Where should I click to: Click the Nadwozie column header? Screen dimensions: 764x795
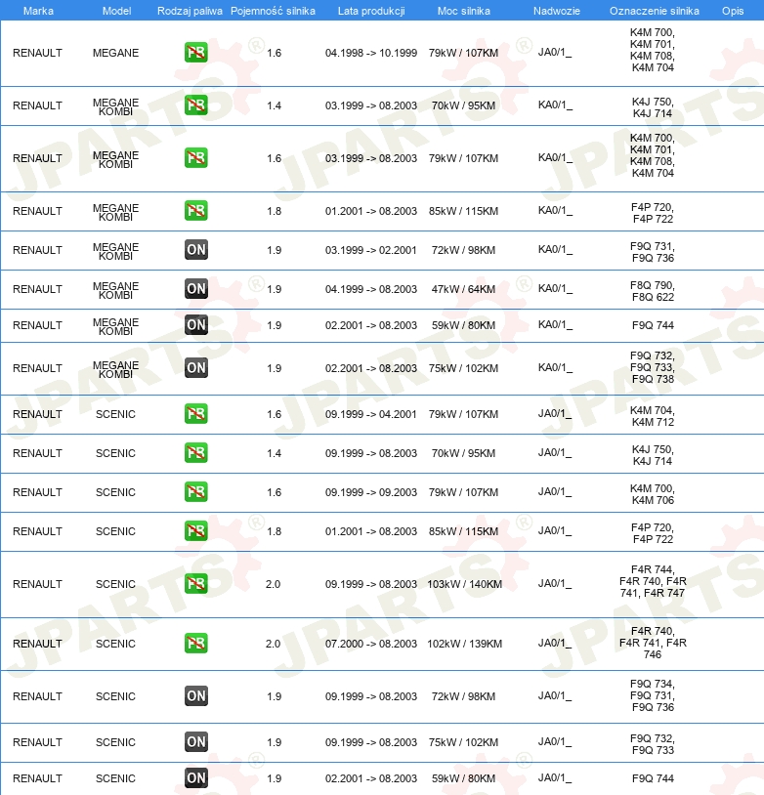pos(557,11)
